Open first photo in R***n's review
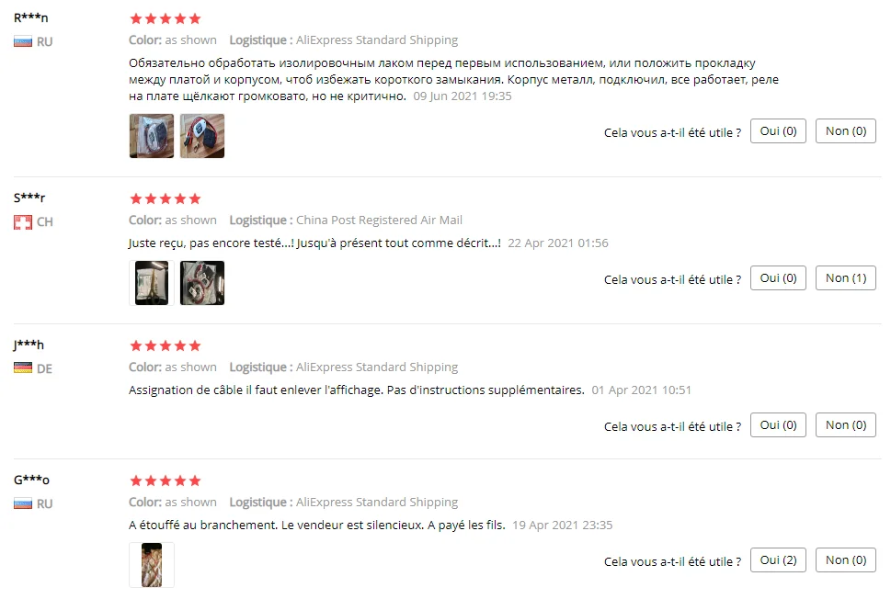The width and height of the screenshot is (891, 599). tap(151, 136)
